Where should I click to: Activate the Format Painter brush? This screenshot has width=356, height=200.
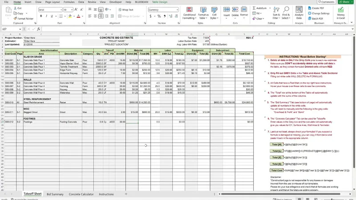tap(24, 19)
